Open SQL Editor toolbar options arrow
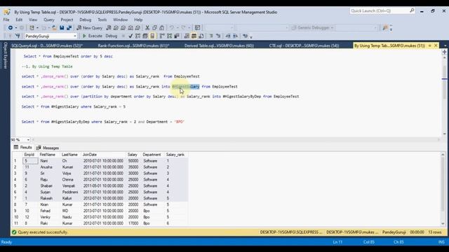Image resolution: width=449 pixels, height=252 pixels. 251,36
